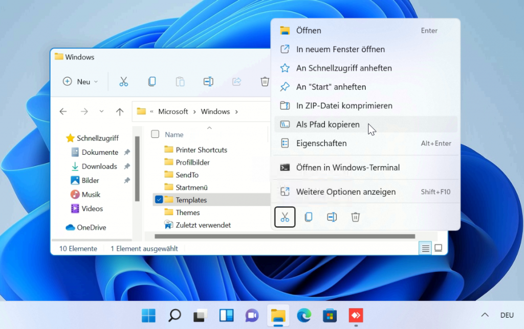Click the Rename icon in Explorer toolbar
The height and width of the screenshot is (329, 524).
208,82
